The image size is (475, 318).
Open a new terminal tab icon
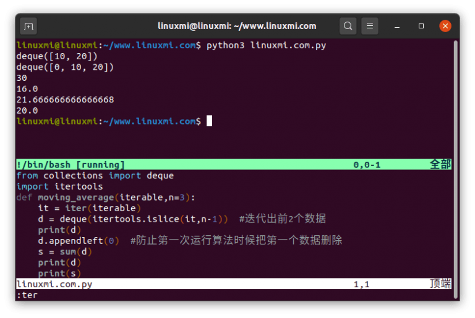tap(28, 27)
